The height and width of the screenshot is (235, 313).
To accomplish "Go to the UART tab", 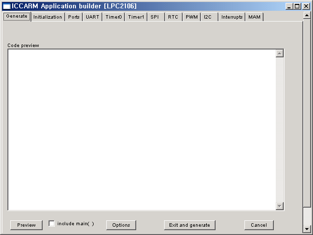I will click(x=93, y=17).
